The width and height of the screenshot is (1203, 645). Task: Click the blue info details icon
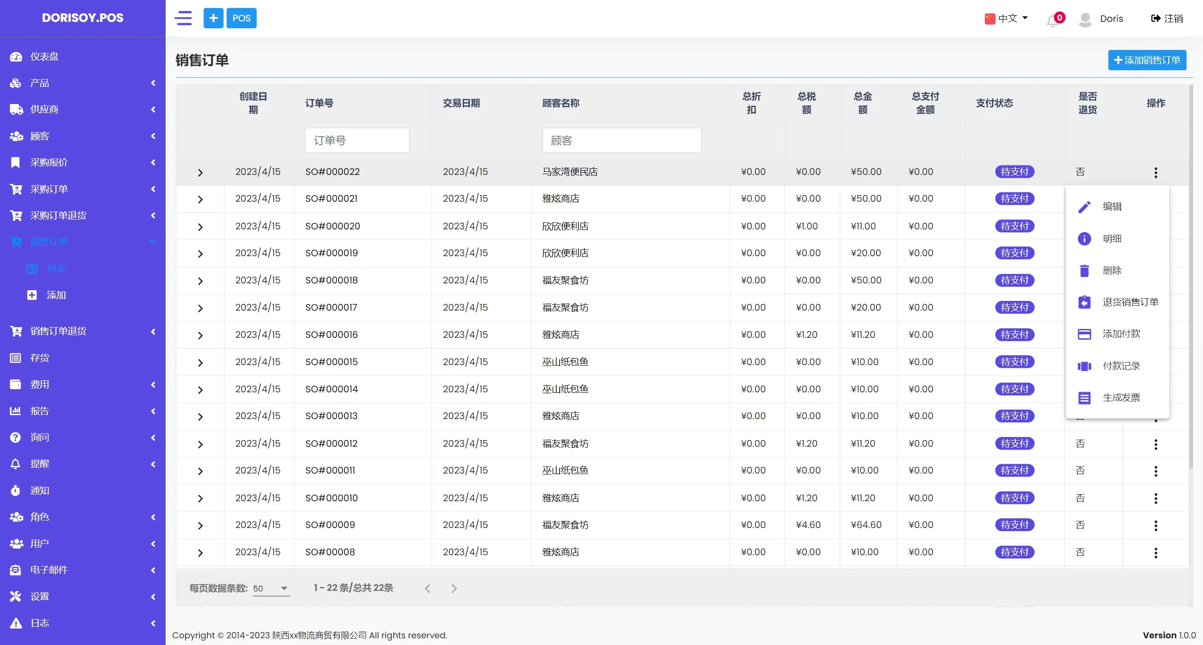pyautogui.click(x=1084, y=239)
